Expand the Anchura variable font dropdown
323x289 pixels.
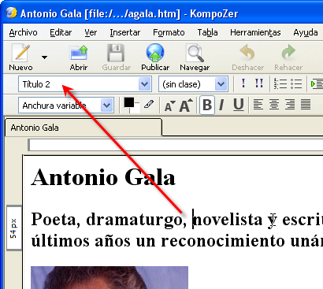tap(107, 106)
